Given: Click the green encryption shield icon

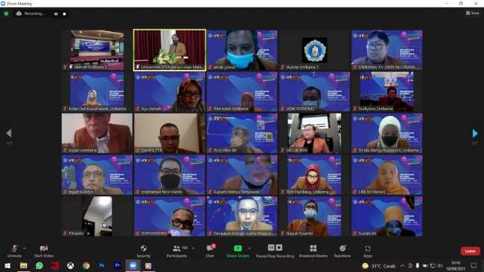Looking at the screenshot, I should 7,13.
